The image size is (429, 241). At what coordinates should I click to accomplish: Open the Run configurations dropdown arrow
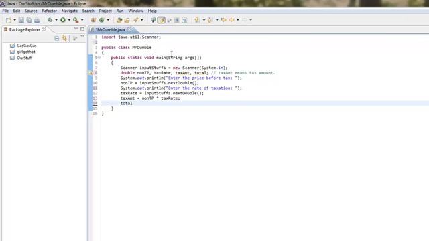(x=69, y=20)
